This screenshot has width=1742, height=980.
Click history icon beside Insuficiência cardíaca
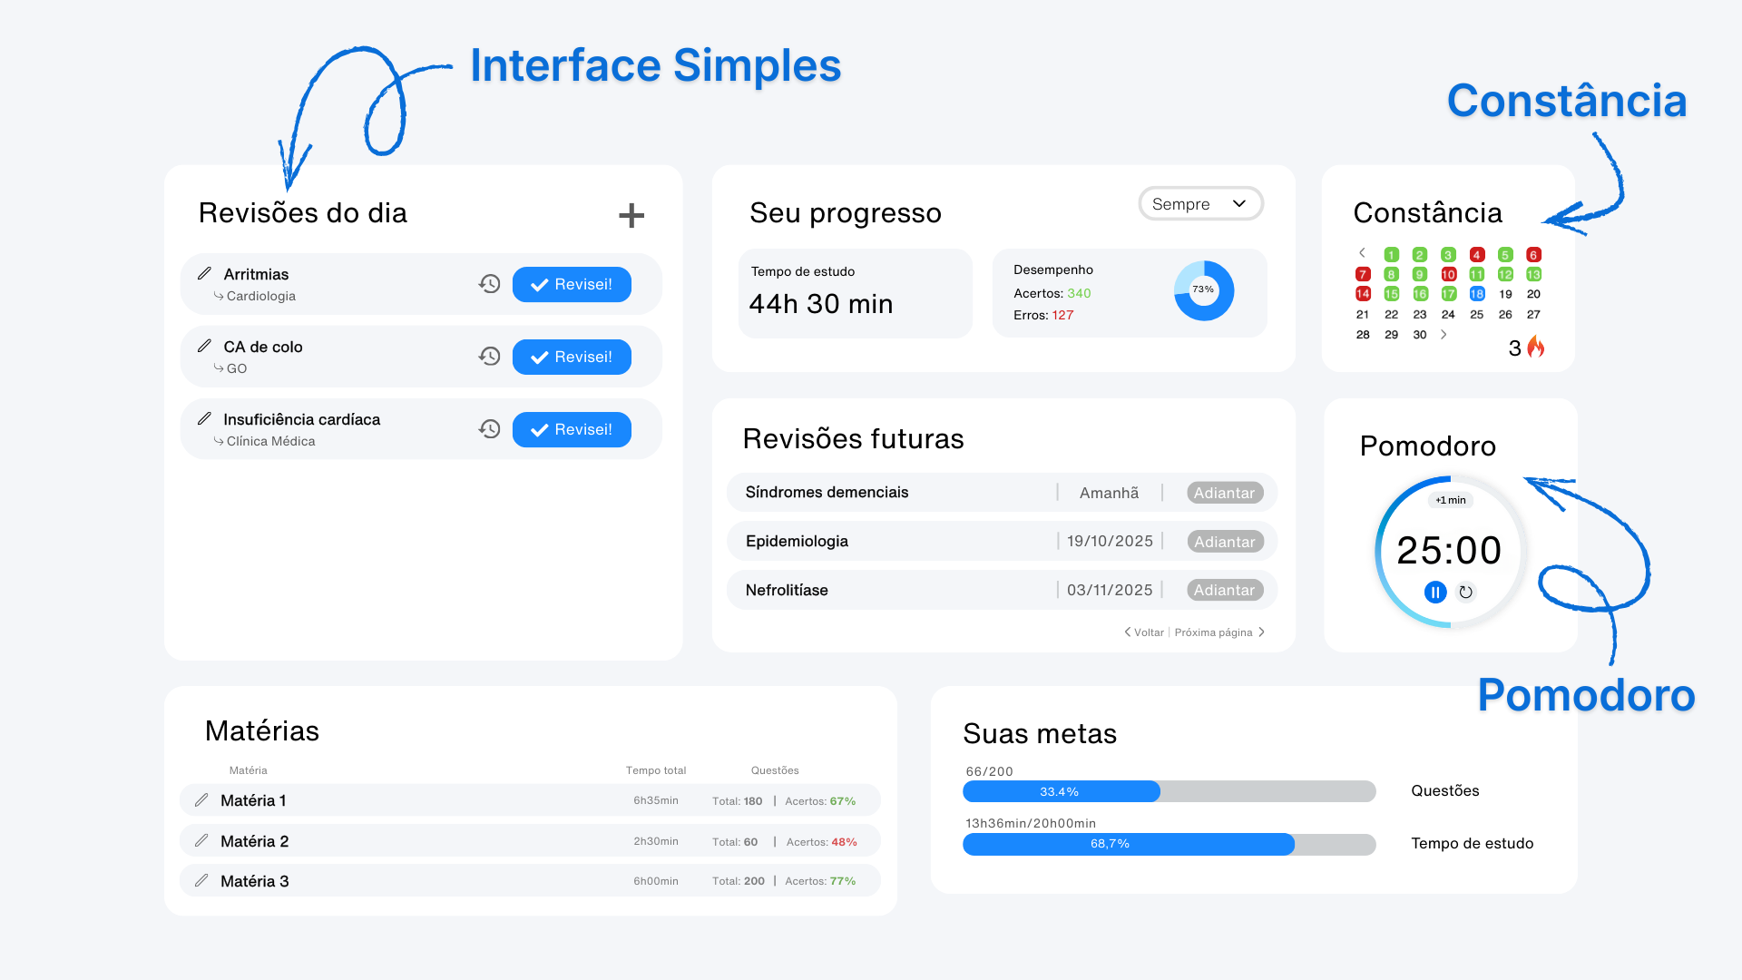(489, 429)
